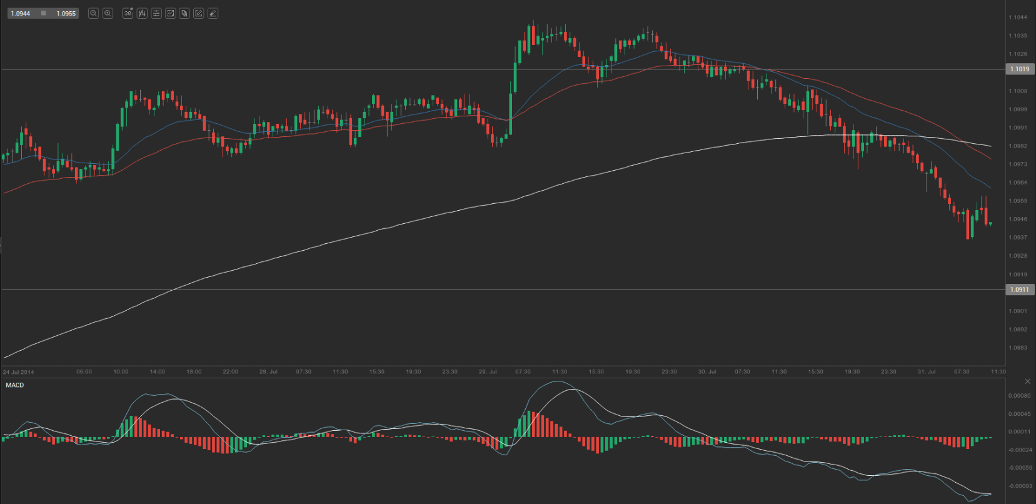
Task: Click the 1.0944 sell price
Action: [21, 13]
